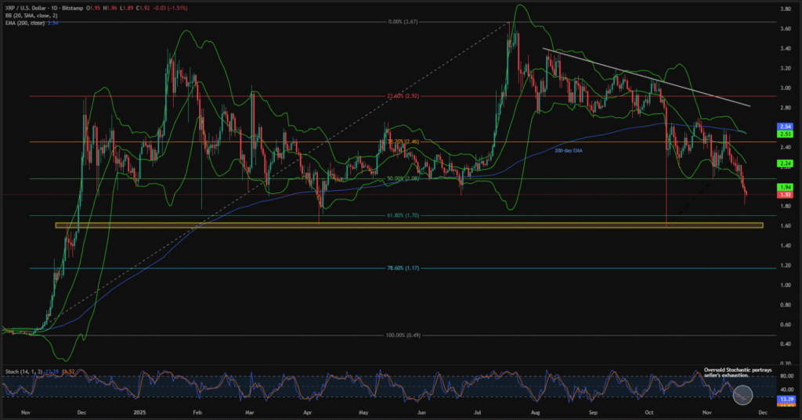Select the 200-day EMA annotation text
Viewport: 802px width, 420px height.
(569, 151)
